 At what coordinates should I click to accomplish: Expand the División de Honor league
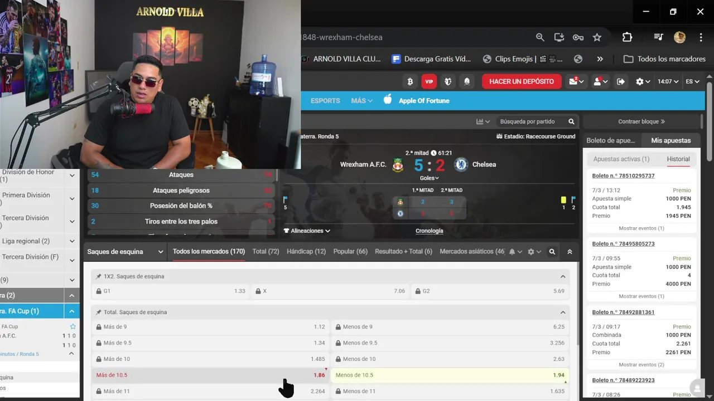pos(72,176)
